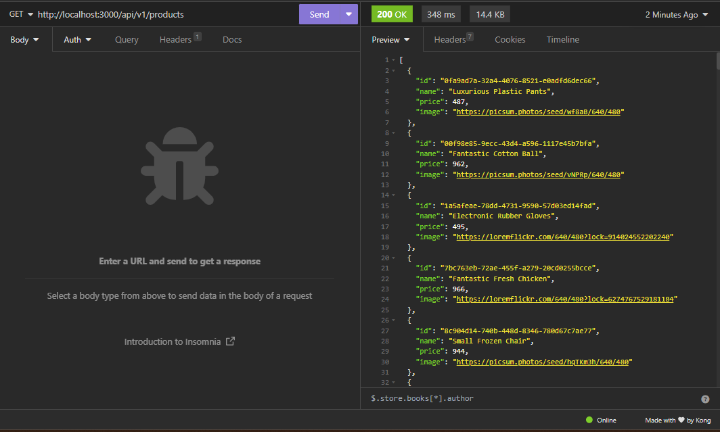The width and height of the screenshot is (720, 432).
Task: Switch to the Timeline tab
Action: (x=562, y=40)
